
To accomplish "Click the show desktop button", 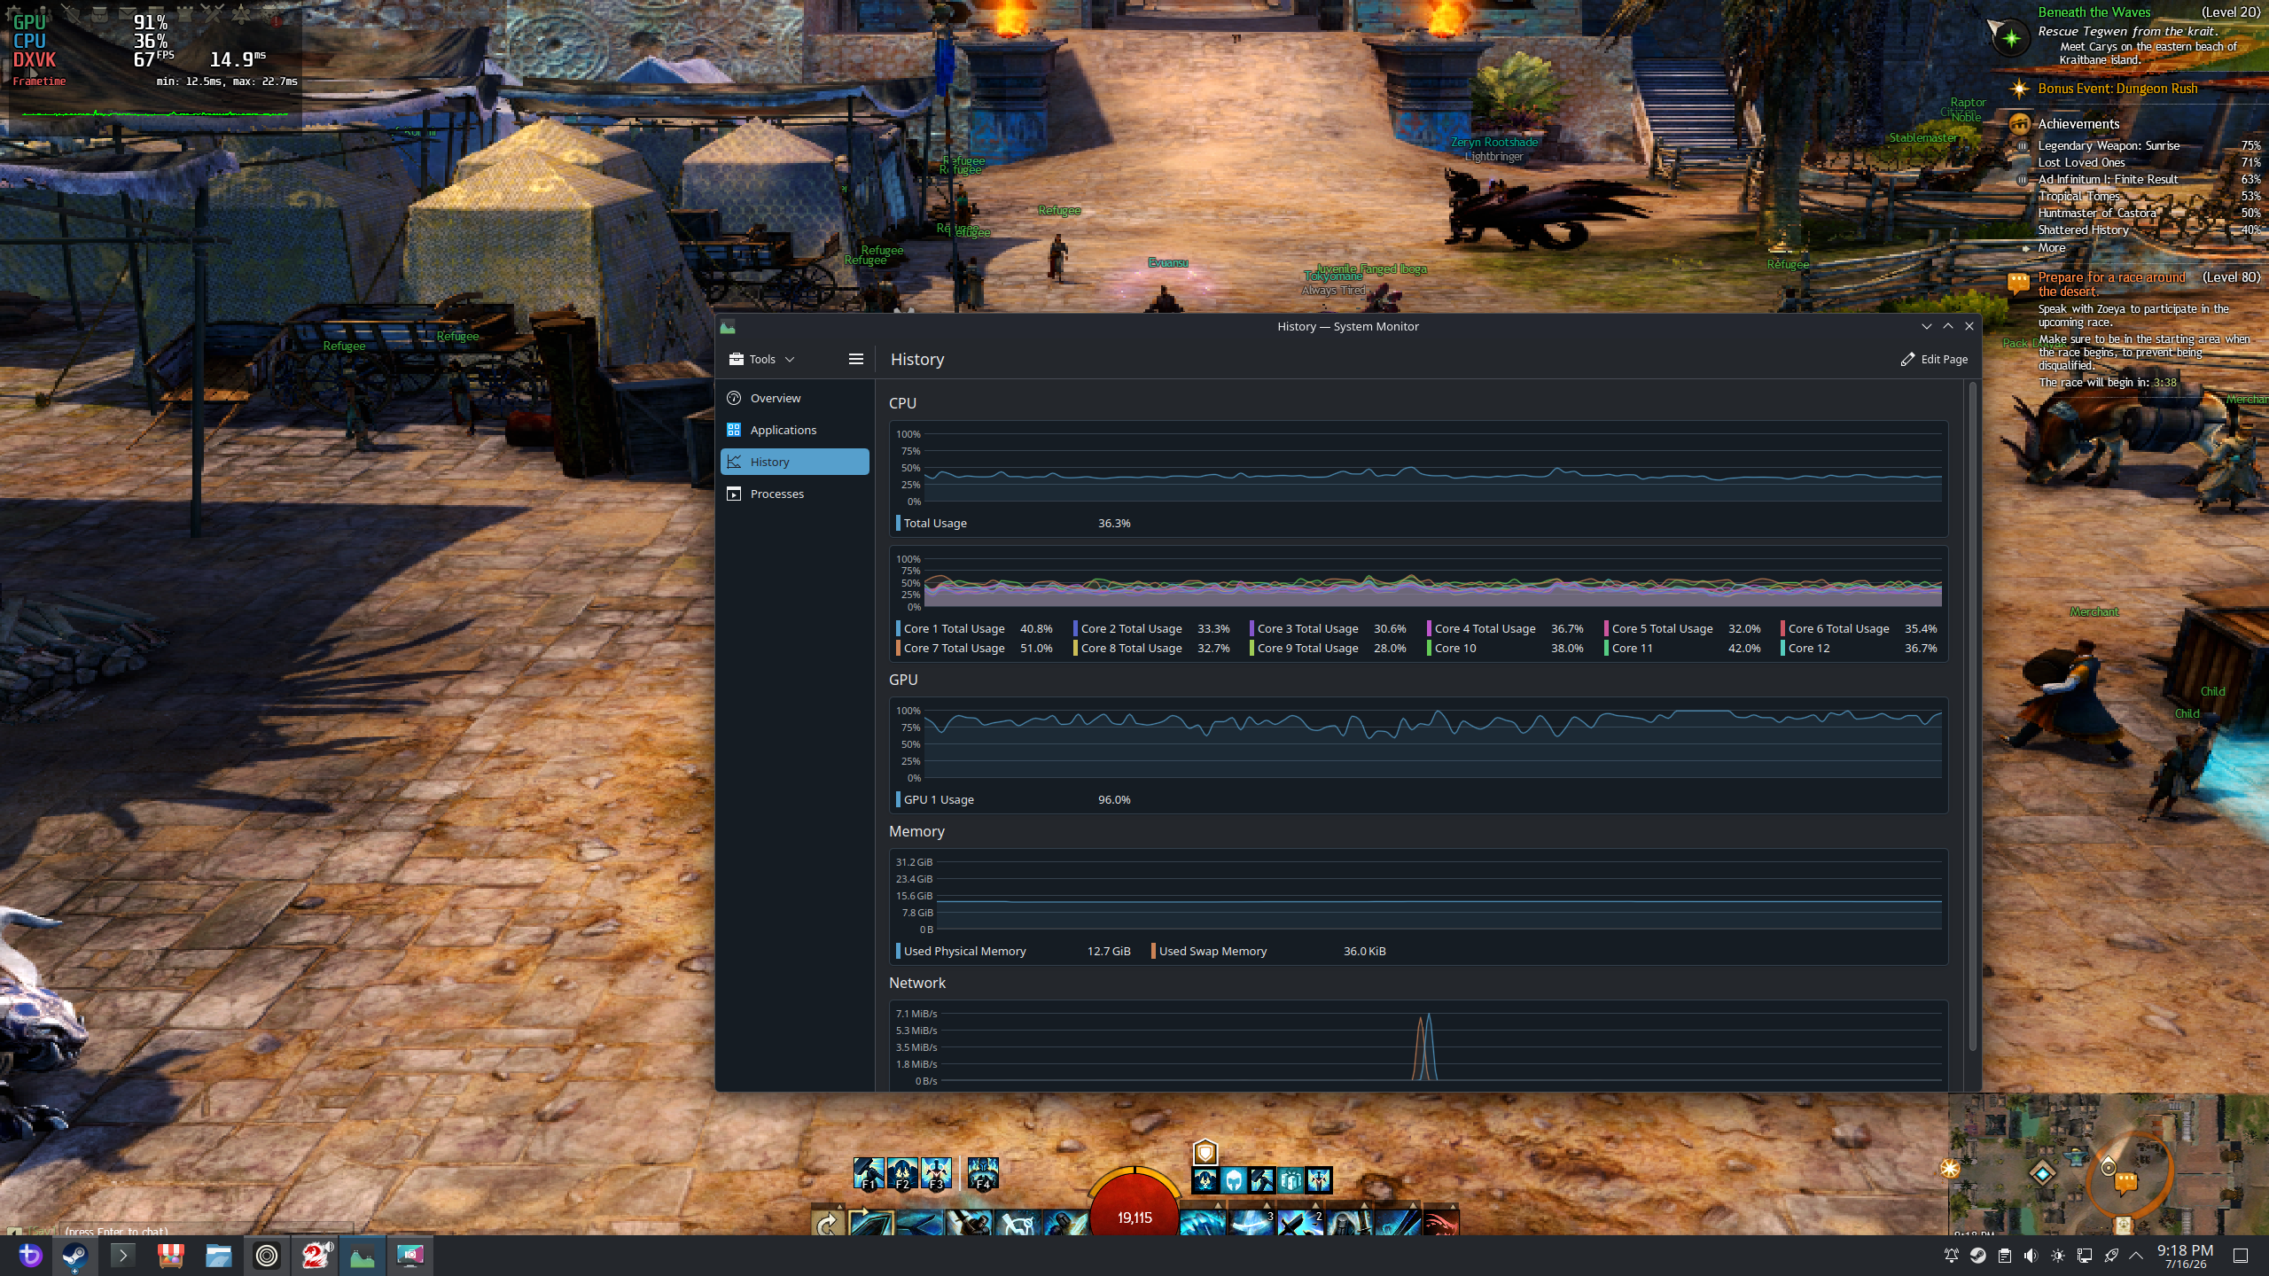I will [2241, 1255].
